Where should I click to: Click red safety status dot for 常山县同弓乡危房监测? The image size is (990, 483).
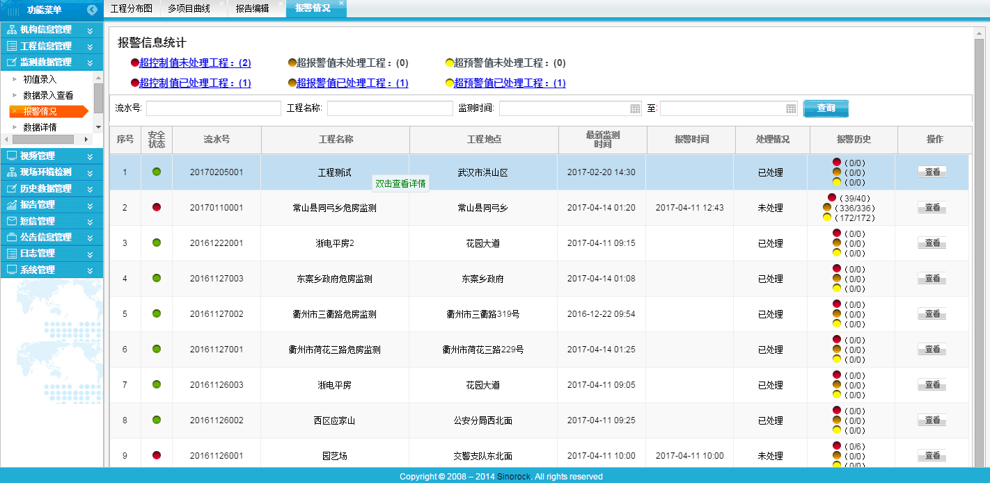(x=157, y=207)
